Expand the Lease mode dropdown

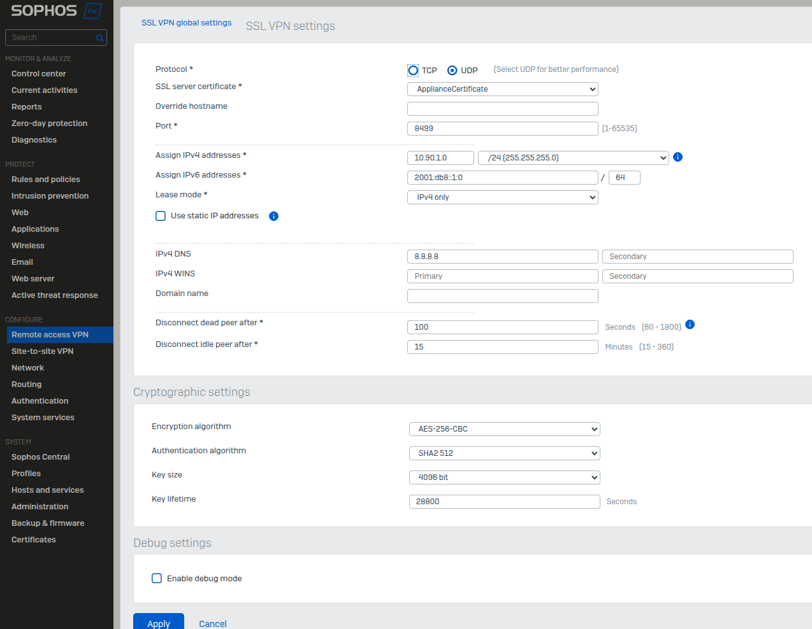point(502,197)
